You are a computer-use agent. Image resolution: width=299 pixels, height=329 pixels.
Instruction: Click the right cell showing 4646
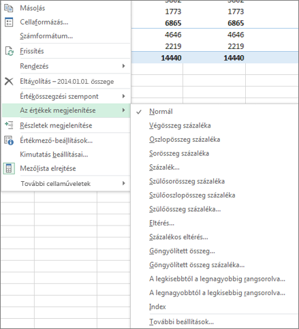(236, 35)
